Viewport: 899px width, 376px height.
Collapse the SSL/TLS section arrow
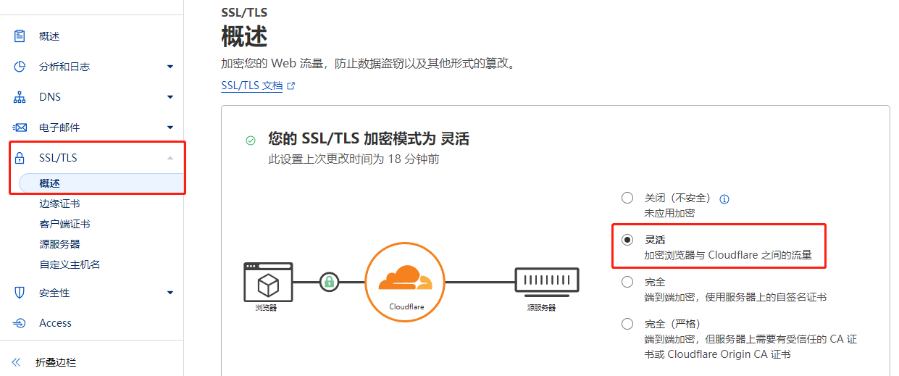pos(170,158)
